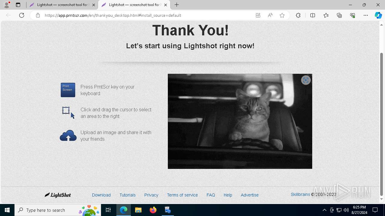
Task: Launch Firefox from the taskbar
Action: 153,210
